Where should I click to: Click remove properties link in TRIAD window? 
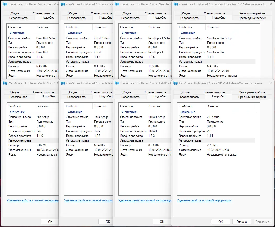145,200
